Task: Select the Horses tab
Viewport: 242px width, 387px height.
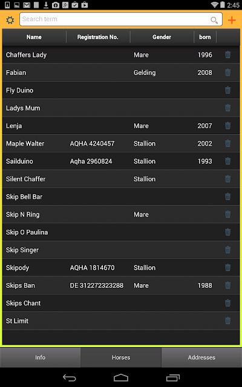Action: [x=121, y=357]
